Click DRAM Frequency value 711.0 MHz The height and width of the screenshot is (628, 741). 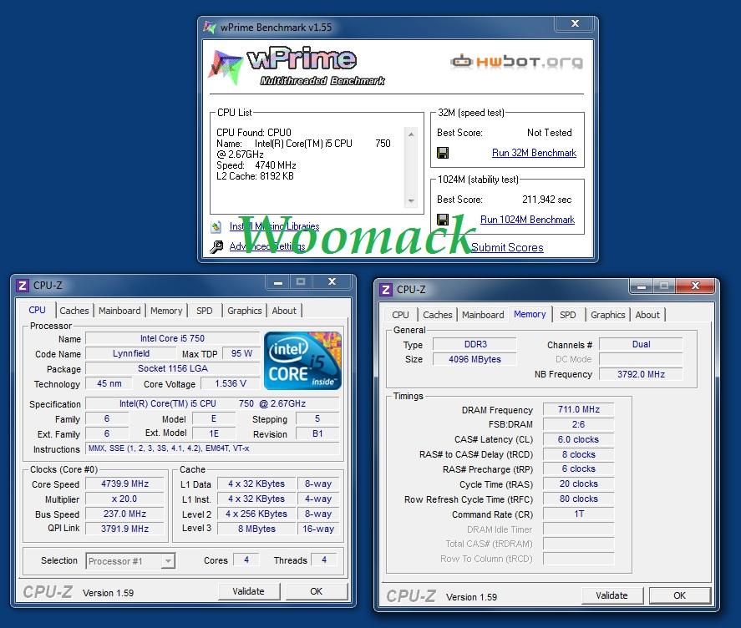tap(578, 409)
